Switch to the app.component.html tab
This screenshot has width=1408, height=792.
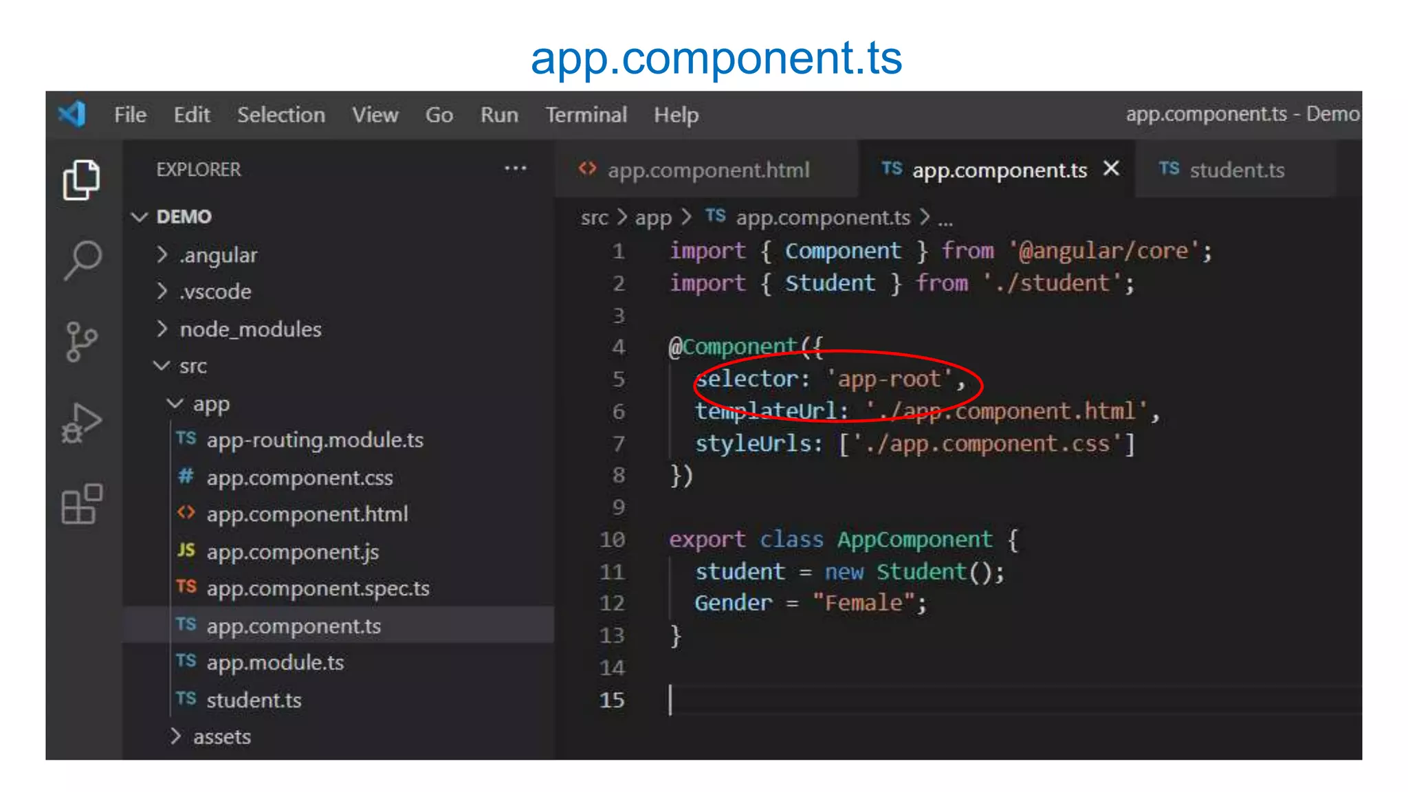pyautogui.click(x=707, y=169)
